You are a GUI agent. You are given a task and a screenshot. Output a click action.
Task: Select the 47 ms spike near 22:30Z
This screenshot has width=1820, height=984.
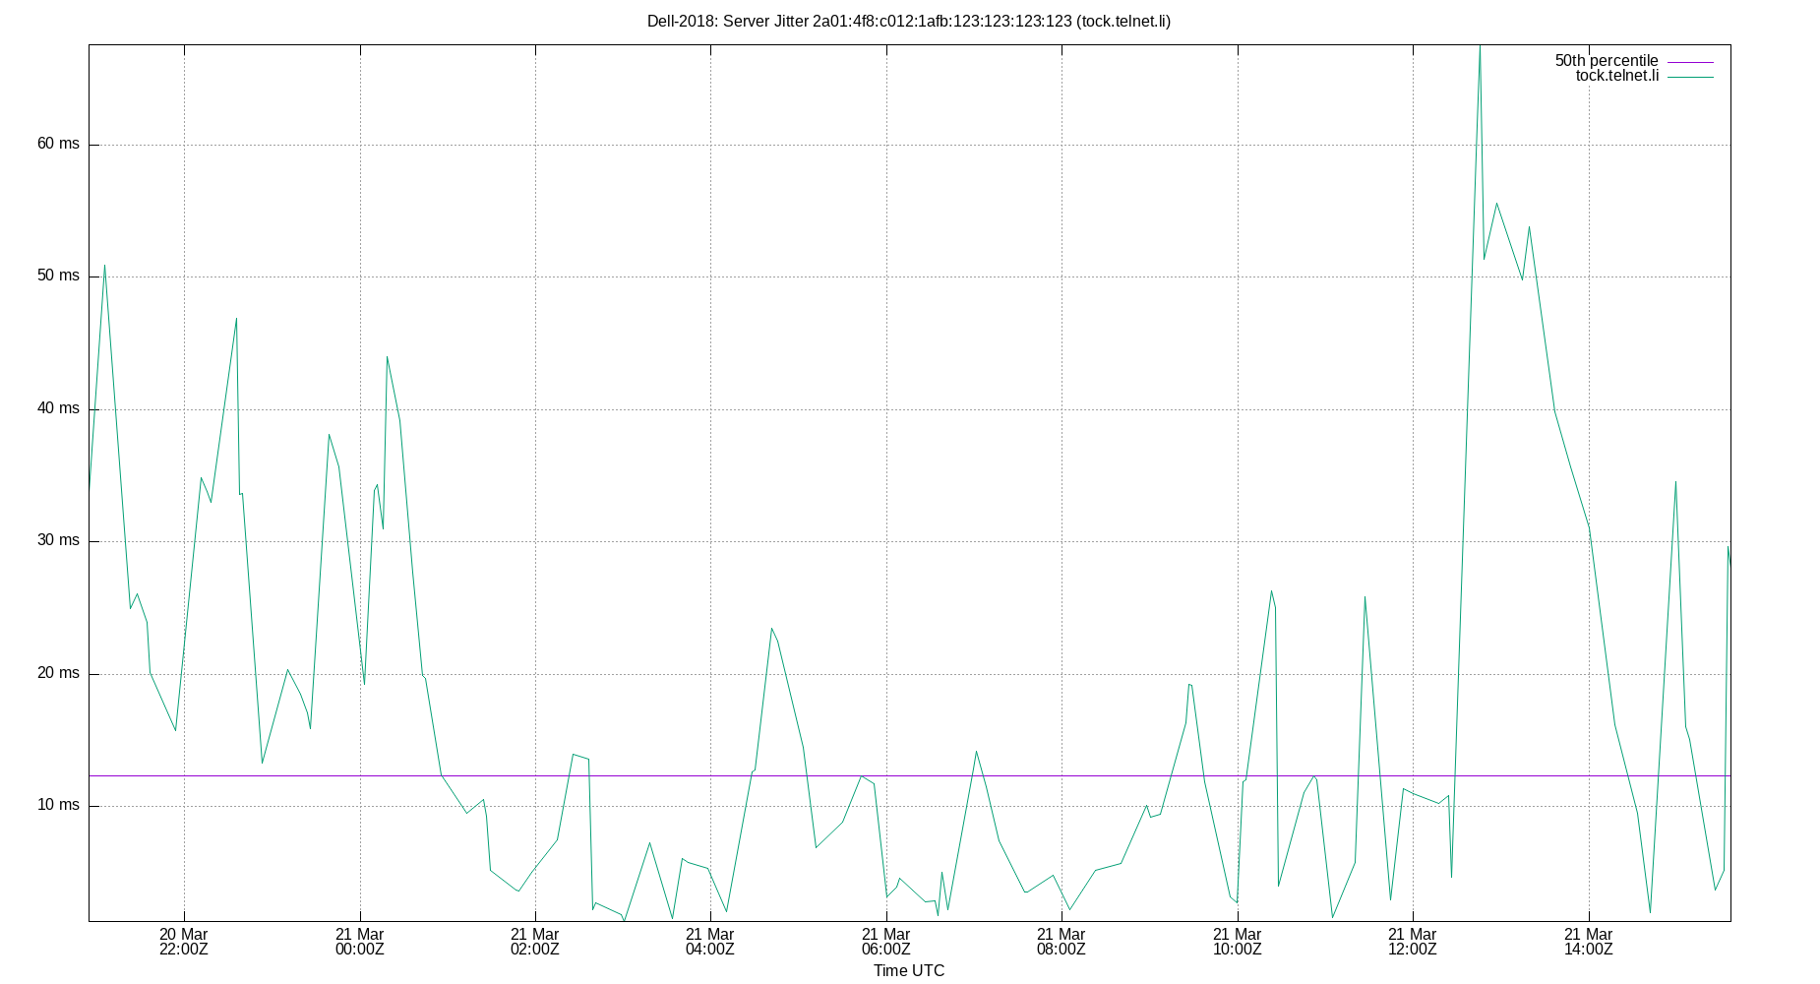[236, 319]
